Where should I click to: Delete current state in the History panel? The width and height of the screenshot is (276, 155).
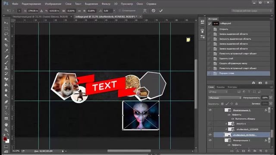tap(266, 83)
